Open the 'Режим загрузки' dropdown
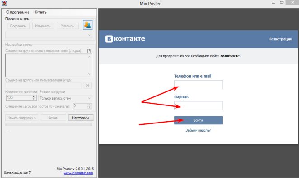 pyautogui.click(x=65, y=98)
